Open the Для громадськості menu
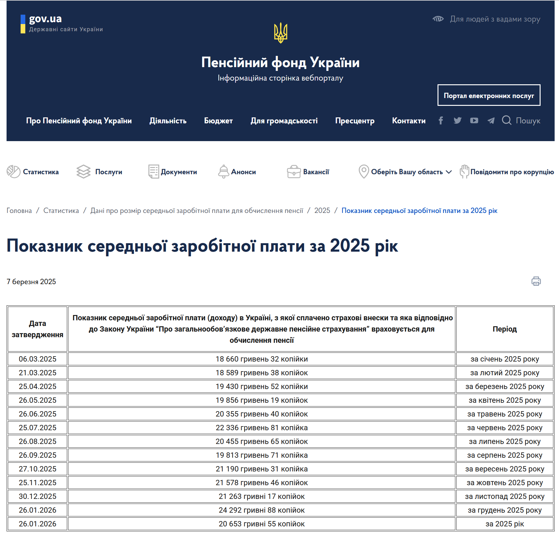Viewport: 559px width, 537px height. [284, 121]
